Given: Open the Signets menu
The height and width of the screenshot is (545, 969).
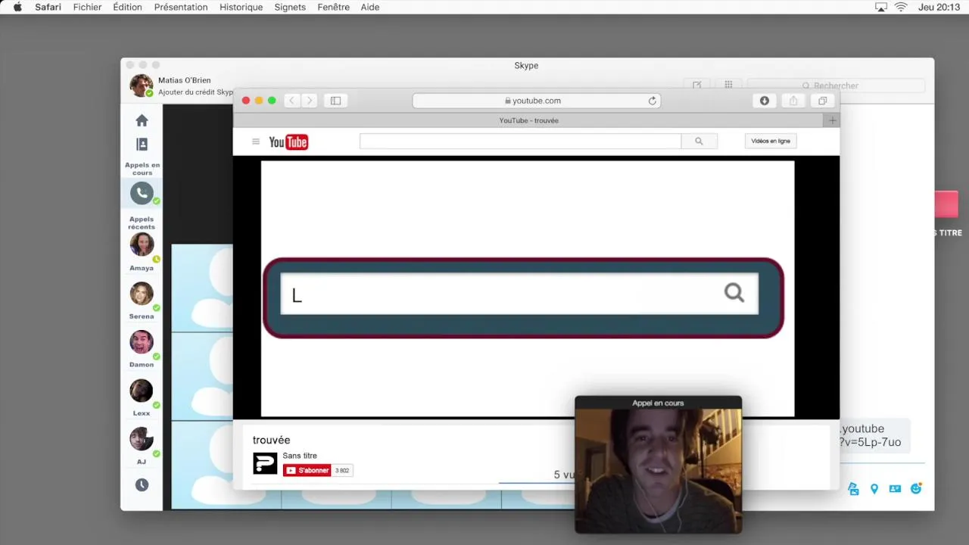Looking at the screenshot, I should point(290,7).
